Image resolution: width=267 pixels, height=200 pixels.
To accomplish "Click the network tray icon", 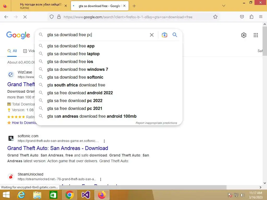I will (236, 195).
